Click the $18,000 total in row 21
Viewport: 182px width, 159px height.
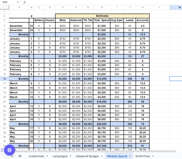(102, 102)
